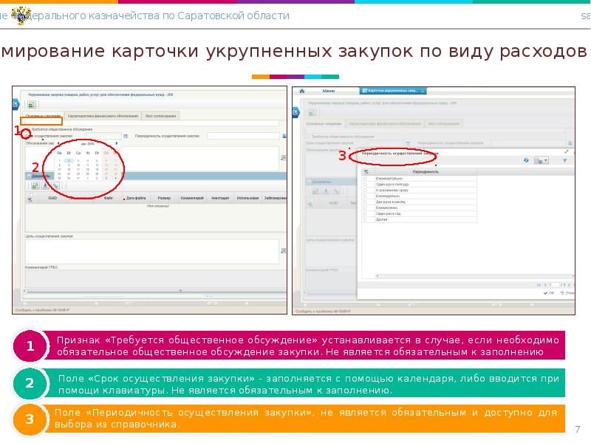
Task: Check the 'Требуется общественное обсуждение' checkbox in left screenshot
Action: (27, 129)
